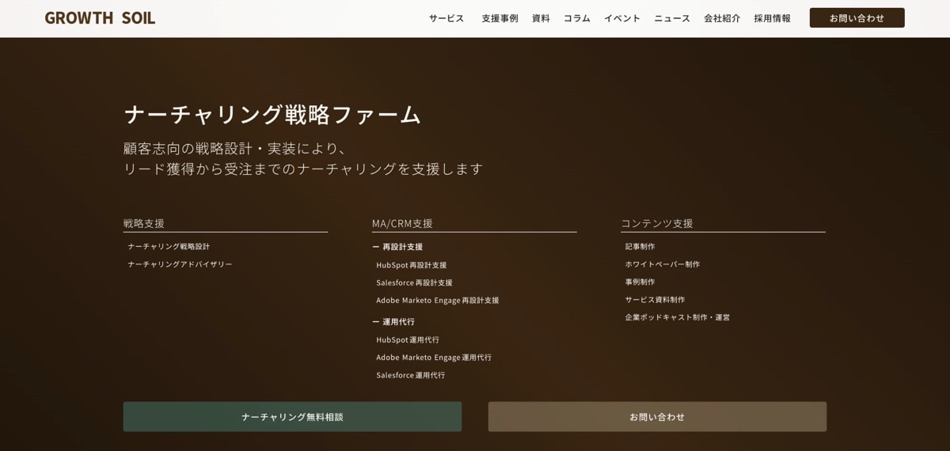The image size is (950, 451).
Task: Open 採用情報 in navigation
Action: [772, 18]
